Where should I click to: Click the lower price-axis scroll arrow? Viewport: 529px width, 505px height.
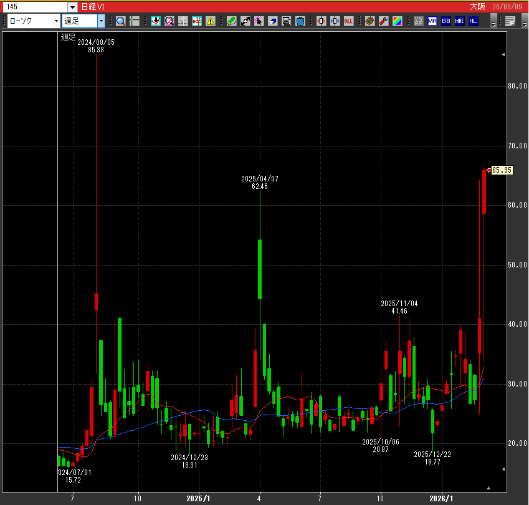(503, 469)
